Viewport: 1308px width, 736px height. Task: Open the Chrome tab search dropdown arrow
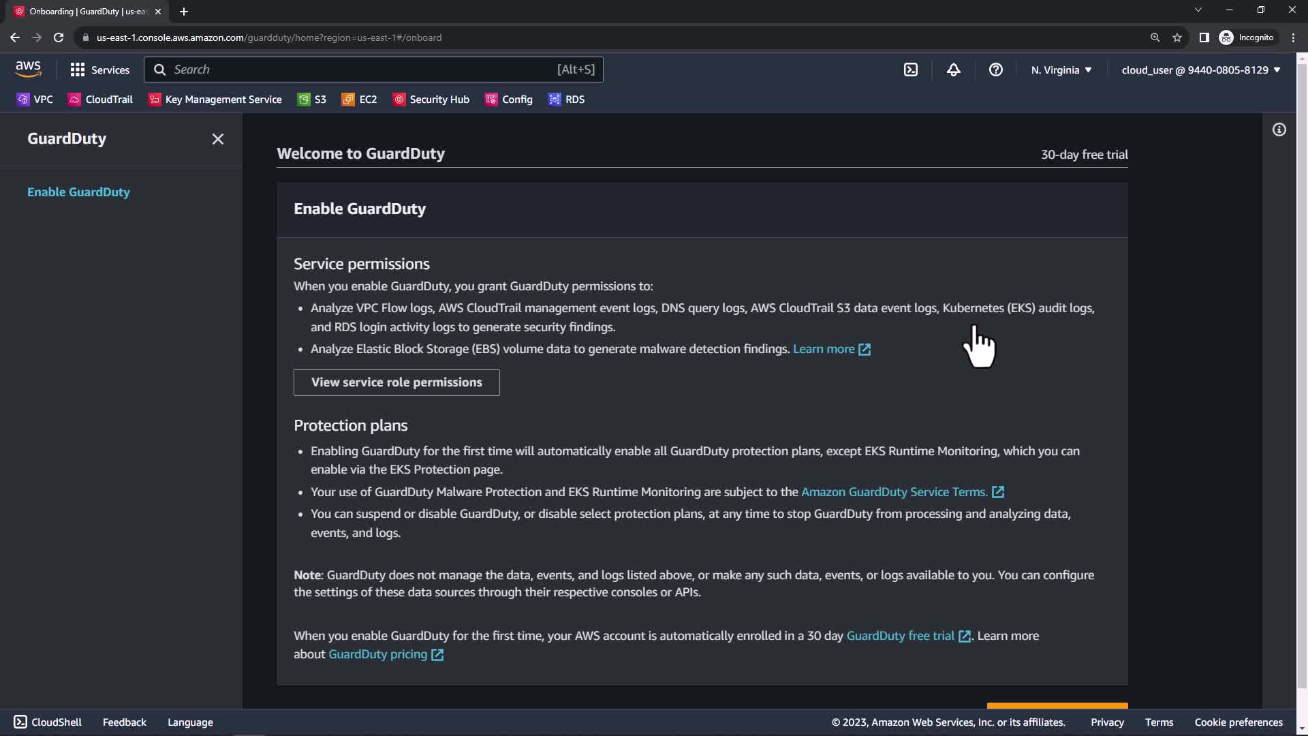1198,10
